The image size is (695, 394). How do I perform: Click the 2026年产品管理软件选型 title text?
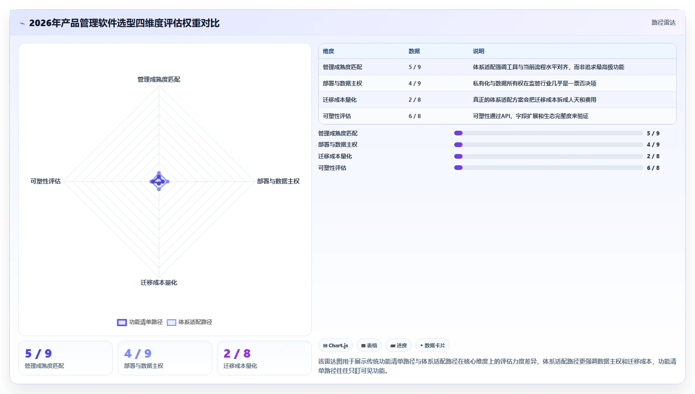(124, 23)
